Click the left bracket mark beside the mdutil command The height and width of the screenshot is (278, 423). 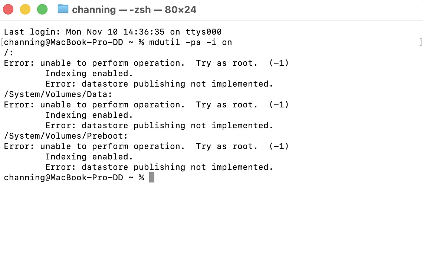point(2,42)
